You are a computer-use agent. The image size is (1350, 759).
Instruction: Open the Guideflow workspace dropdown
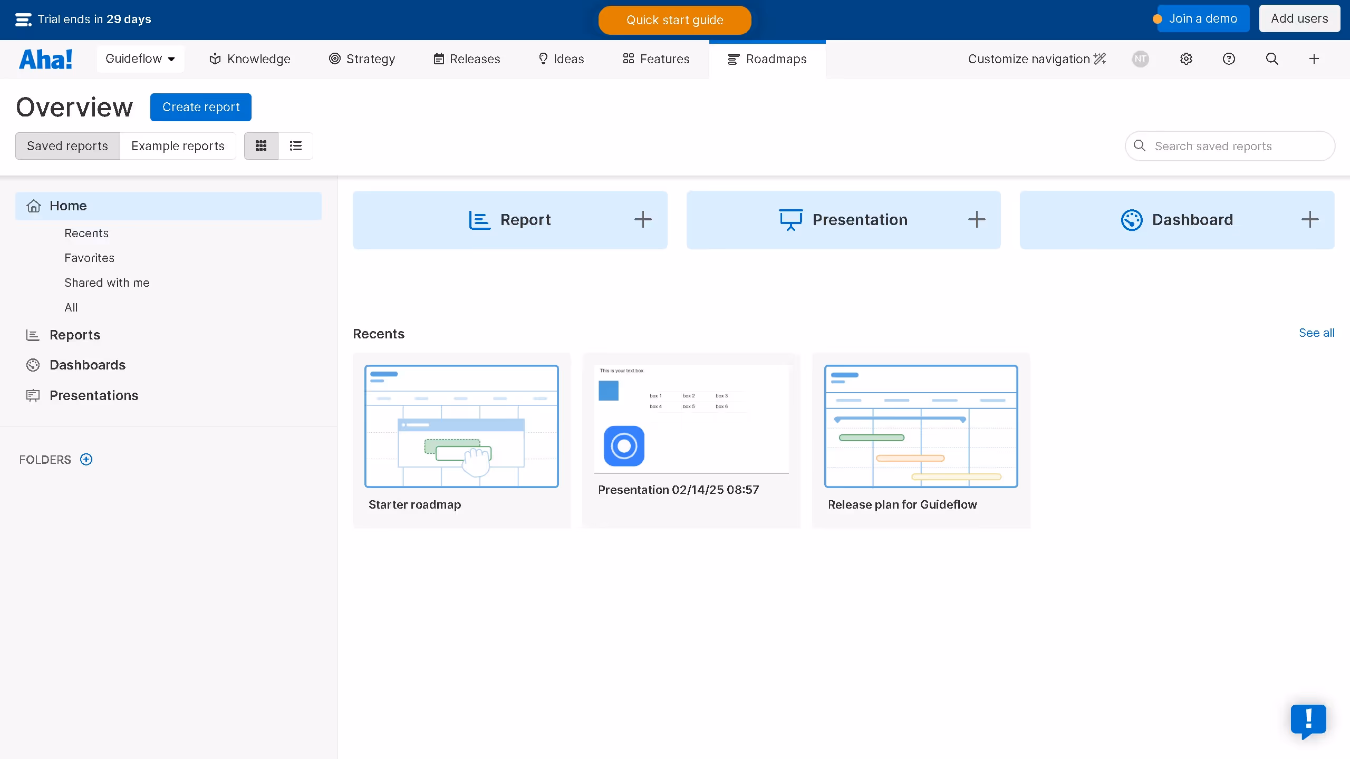pos(140,59)
